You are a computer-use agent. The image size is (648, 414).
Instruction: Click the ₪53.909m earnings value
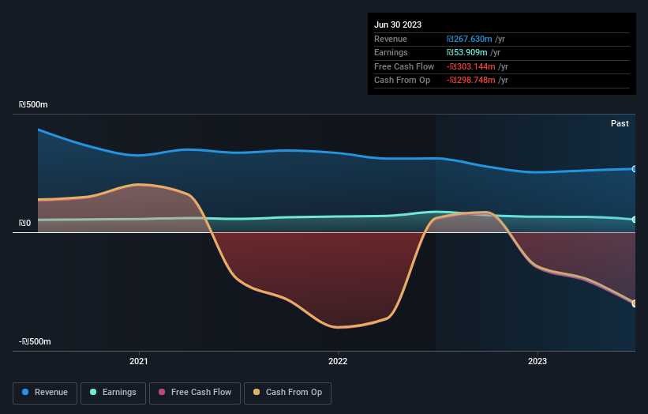coord(466,52)
